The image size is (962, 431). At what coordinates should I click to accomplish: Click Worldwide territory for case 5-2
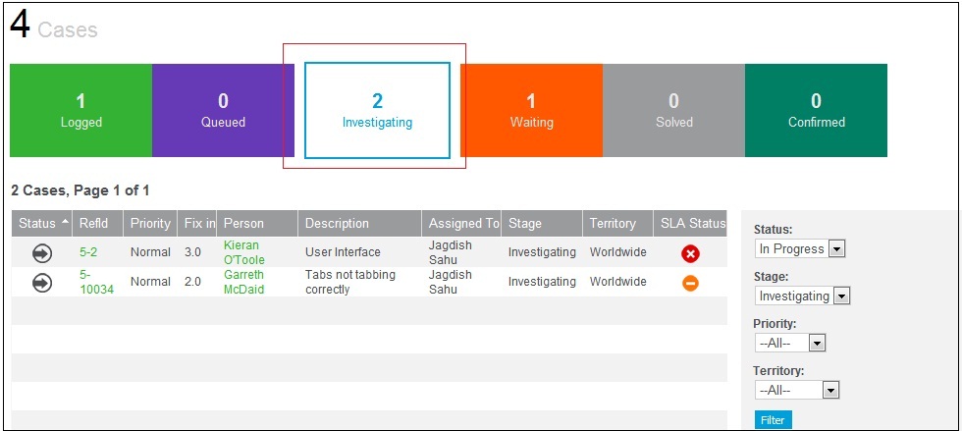click(x=618, y=251)
